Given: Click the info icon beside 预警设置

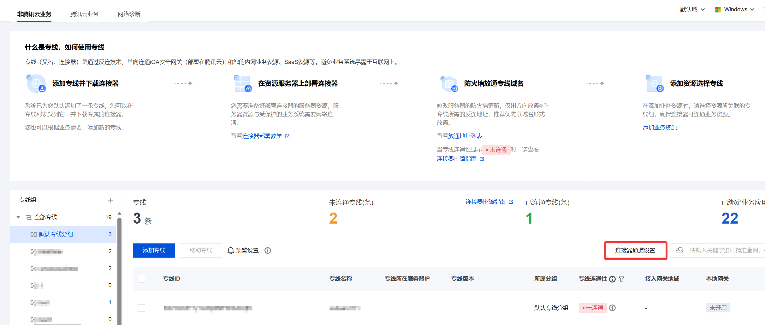Looking at the screenshot, I should point(268,251).
